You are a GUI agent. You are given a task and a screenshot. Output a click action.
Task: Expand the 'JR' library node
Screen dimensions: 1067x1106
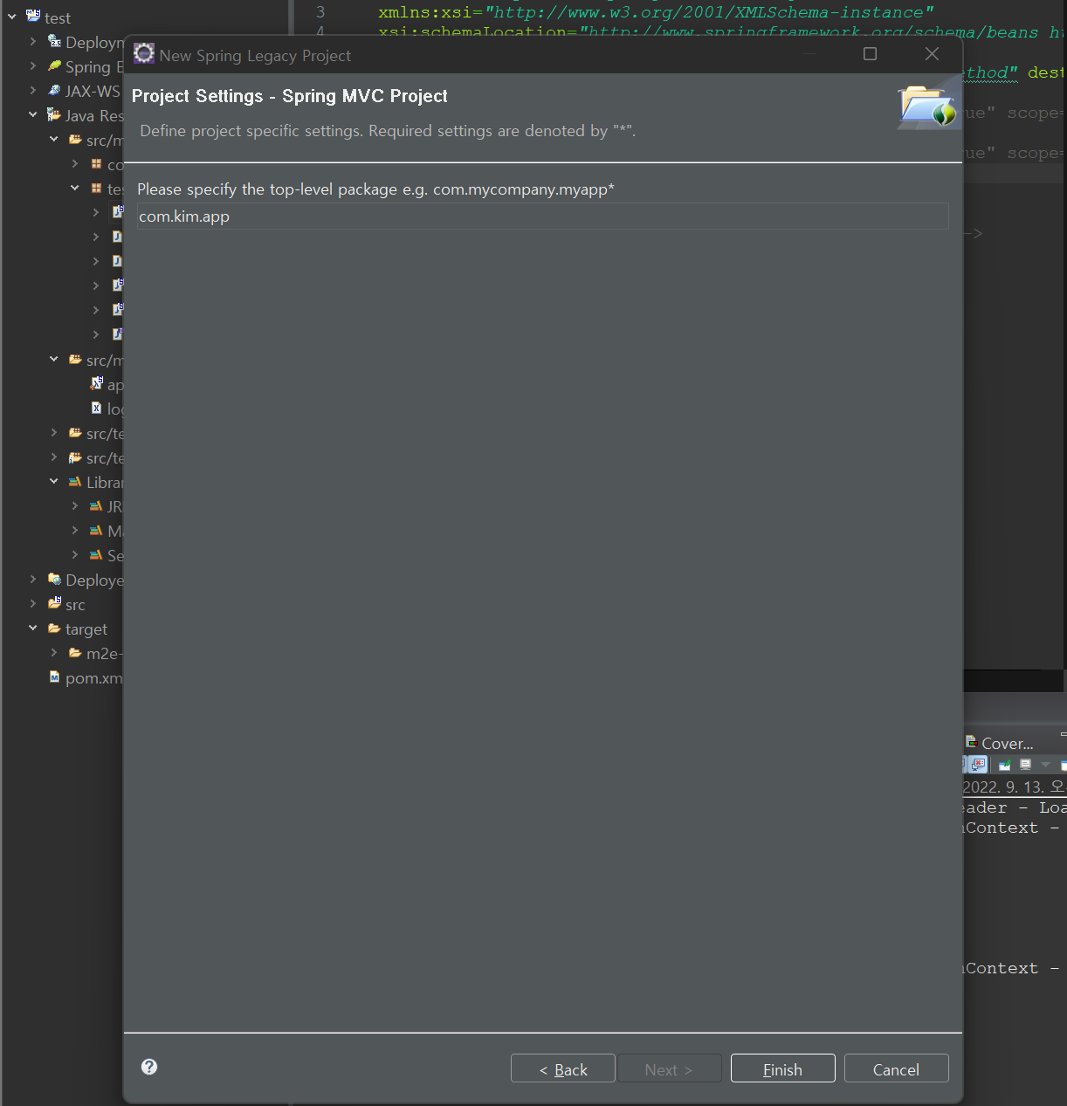tap(75, 505)
